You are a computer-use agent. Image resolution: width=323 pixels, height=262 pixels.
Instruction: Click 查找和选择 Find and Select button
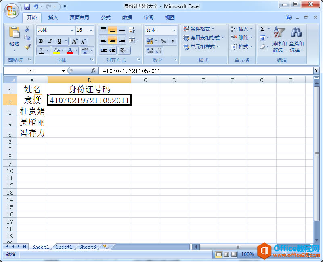296,40
